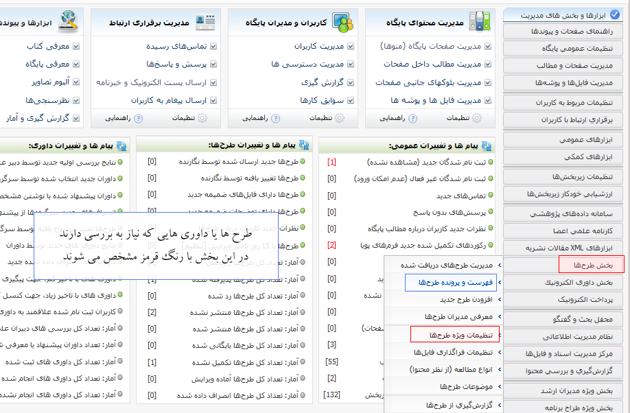Click the tools and links panel icon
The height and width of the screenshot is (413, 630).
coord(69,22)
